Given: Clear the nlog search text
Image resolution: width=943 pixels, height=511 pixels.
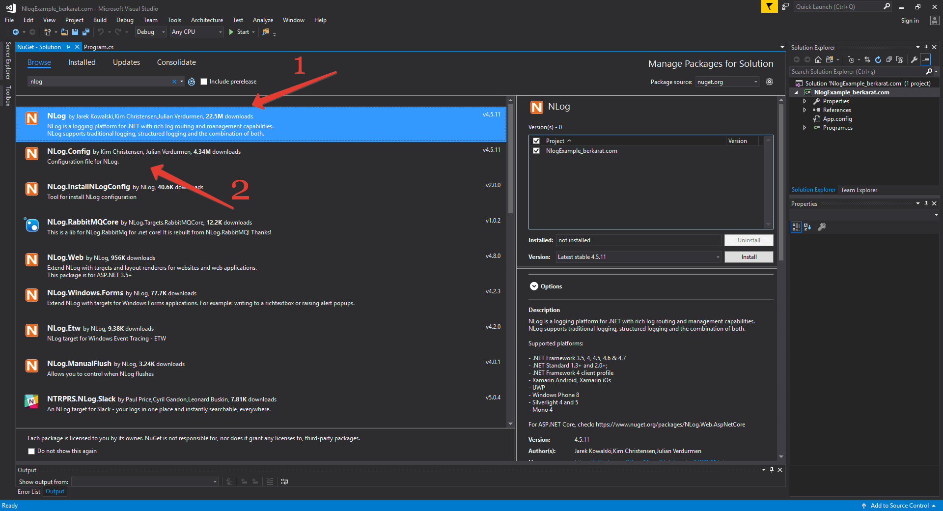Looking at the screenshot, I should [174, 82].
